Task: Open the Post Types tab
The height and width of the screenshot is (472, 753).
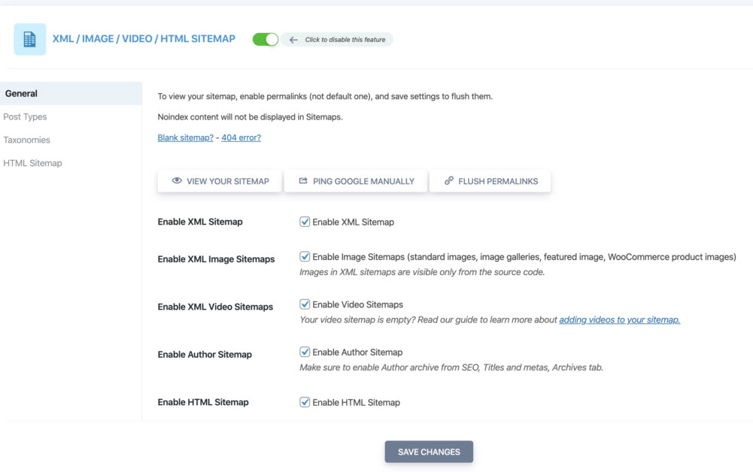Action: pyautogui.click(x=25, y=117)
